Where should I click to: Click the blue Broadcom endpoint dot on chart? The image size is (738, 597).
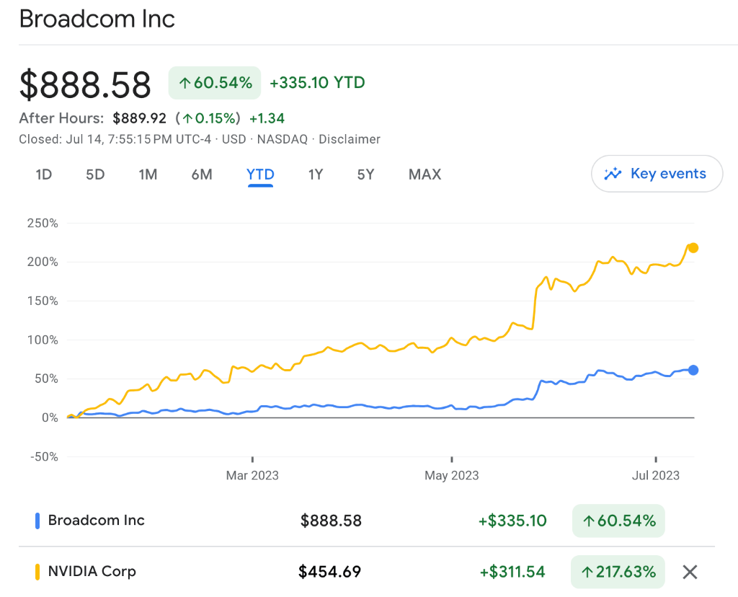tap(693, 370)
